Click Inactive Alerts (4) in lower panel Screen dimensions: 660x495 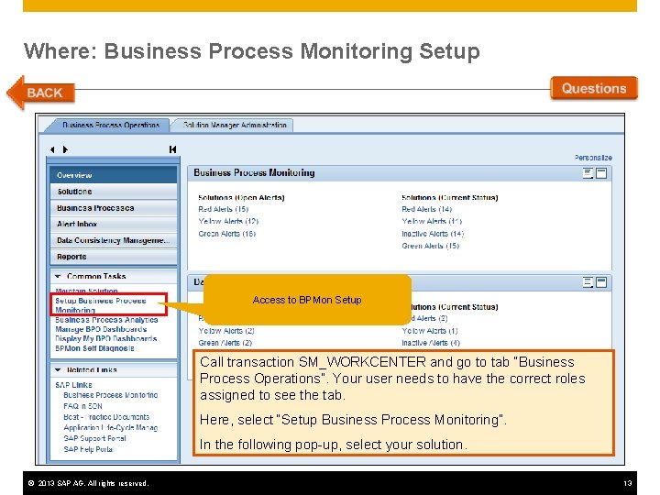[431, 343]
